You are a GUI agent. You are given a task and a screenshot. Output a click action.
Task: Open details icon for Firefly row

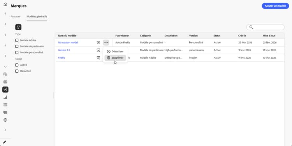[99, 58]
